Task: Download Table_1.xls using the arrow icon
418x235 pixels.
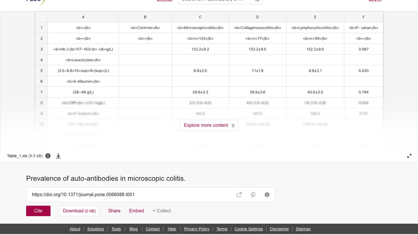Action: coord(58,156)
